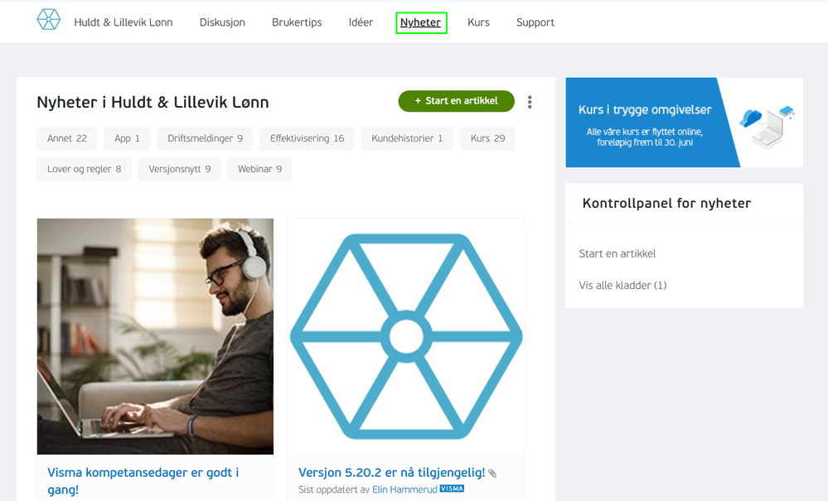This screenshot has height=501, width=828.
Task: Choose the Webinar 9 tag
Action: tap(259, 169)
